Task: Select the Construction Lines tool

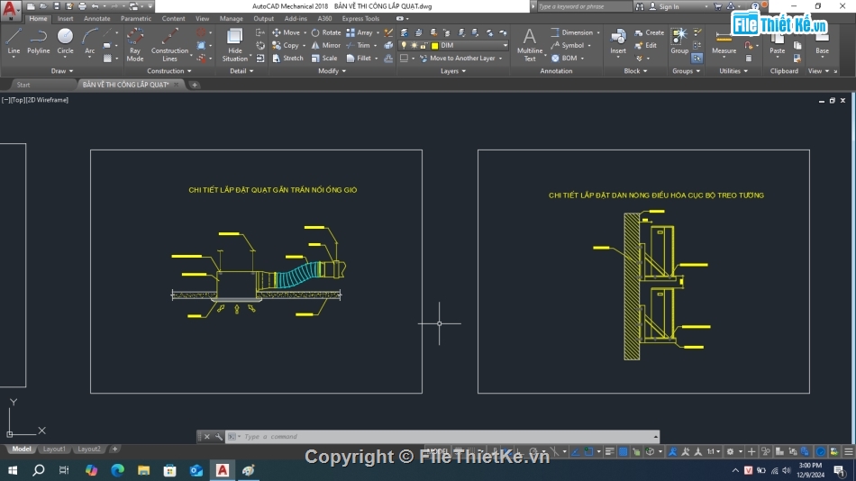Action: pos(169,45)
